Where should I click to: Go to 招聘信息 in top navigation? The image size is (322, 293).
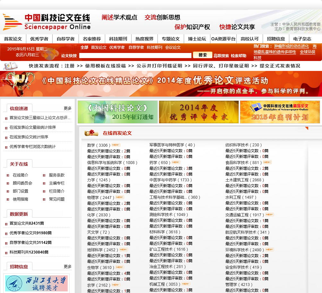coord(276,39)
